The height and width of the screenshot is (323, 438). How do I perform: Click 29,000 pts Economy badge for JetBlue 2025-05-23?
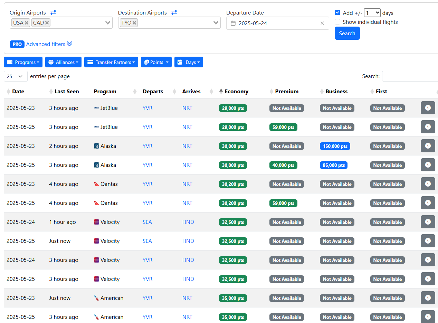pos(233,108)
